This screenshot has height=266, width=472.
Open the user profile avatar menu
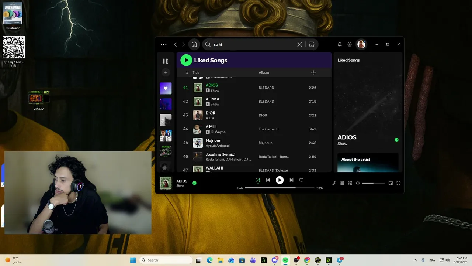coord(361,44)
